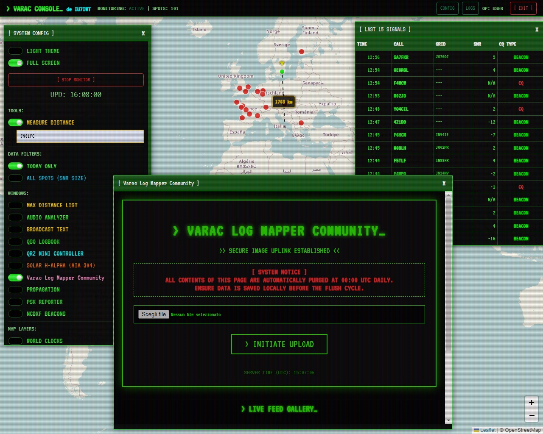This screenshot has width=543, height=434.
Task: Close the Varac Log Mapper Community window
Action: tap(444, 184)
